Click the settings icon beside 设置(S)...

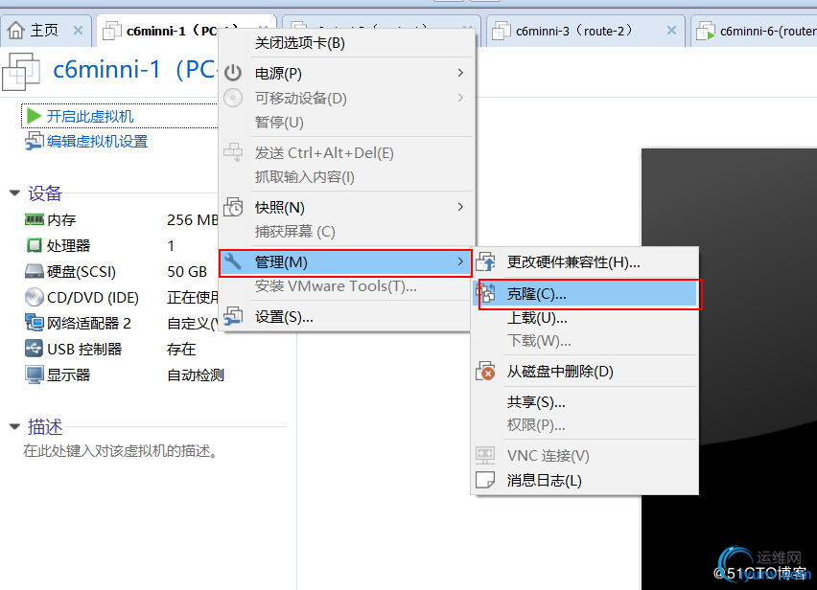point(233,316)
